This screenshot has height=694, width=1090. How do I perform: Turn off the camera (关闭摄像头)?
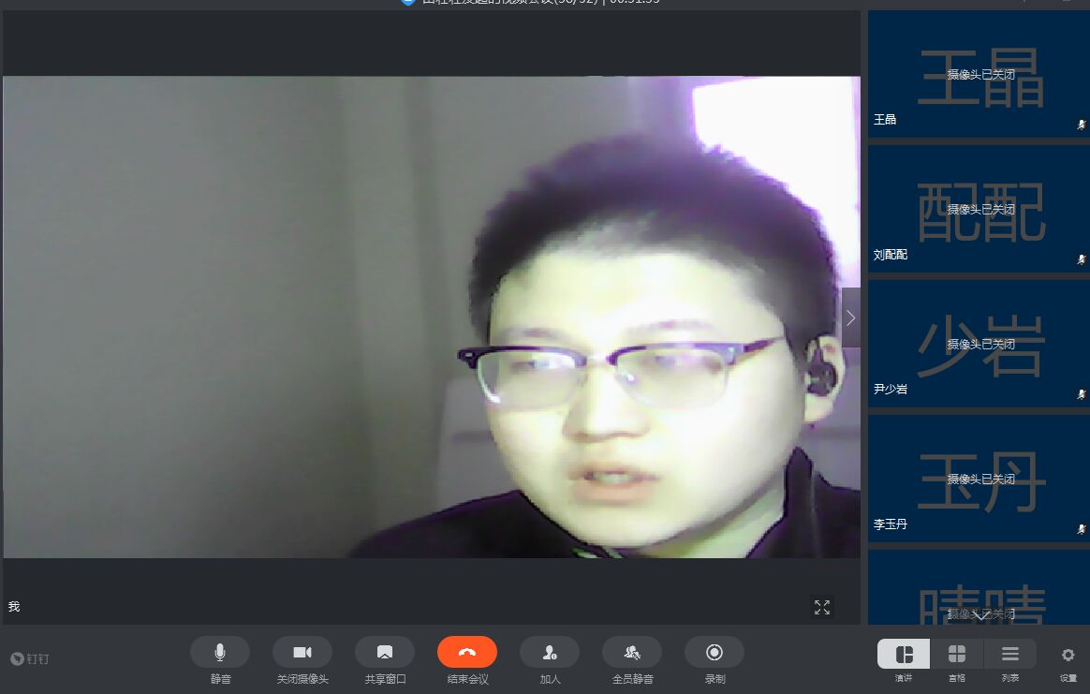point(302,652)
